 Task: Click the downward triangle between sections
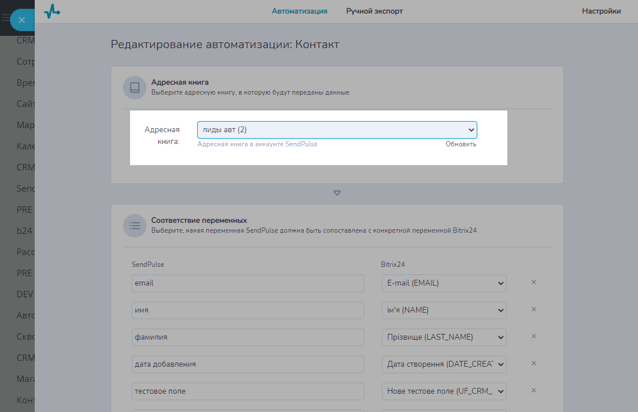coord(337,193)
